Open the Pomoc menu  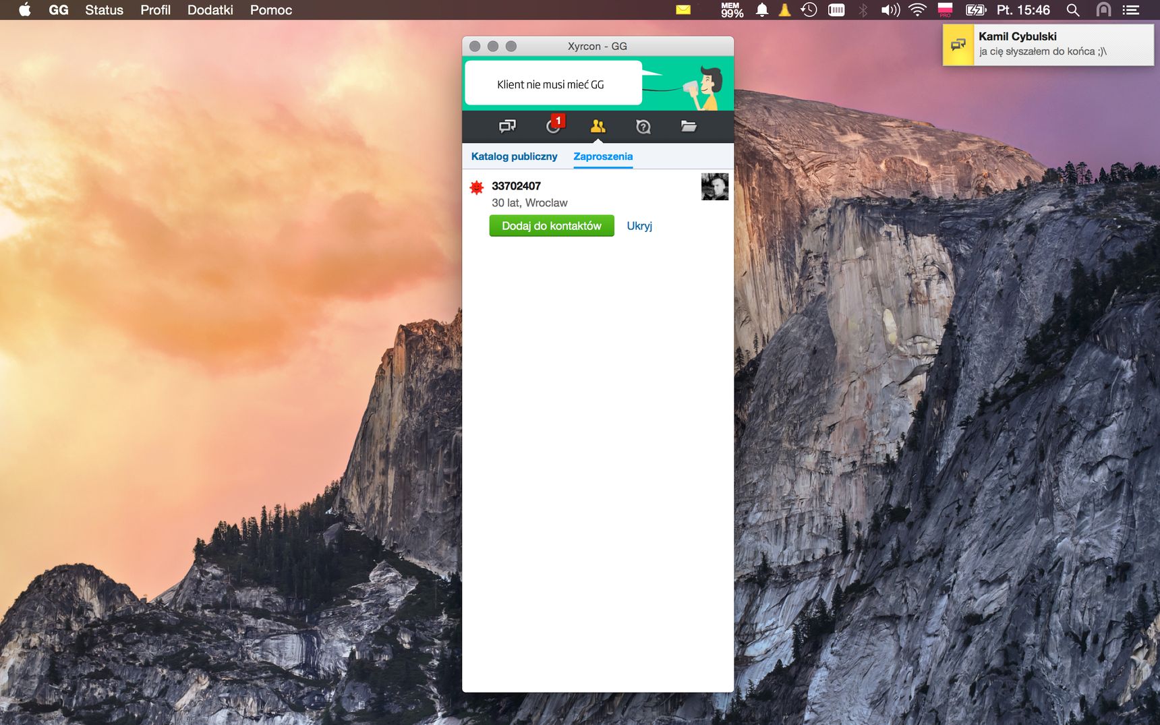click(271, 10)
